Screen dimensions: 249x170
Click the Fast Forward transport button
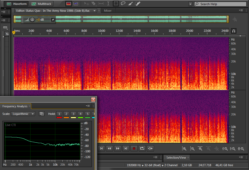click(118, 149)
